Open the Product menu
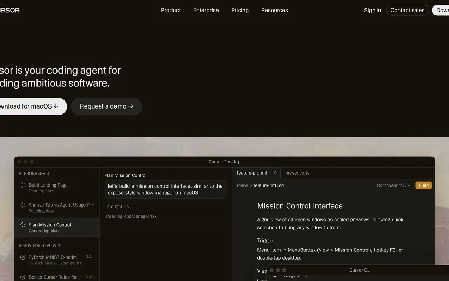 (171, 10)
